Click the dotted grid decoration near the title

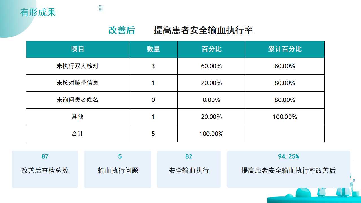click(101, 8)
